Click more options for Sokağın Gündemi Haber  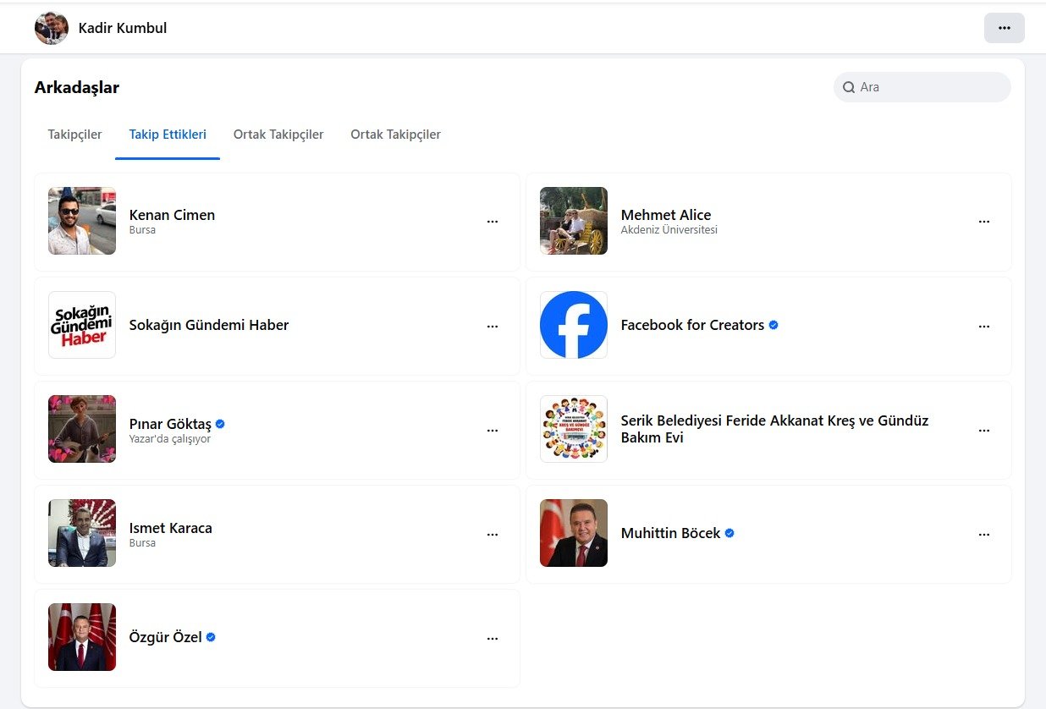493,326
